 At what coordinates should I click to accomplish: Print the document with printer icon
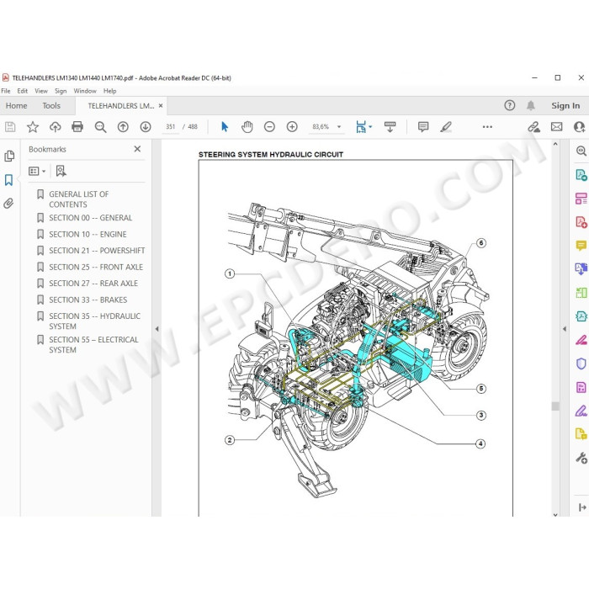coord(77,127)
